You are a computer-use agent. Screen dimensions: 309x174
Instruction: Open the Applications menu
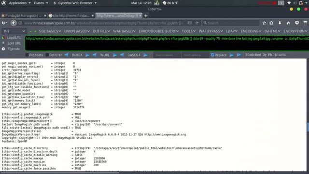point(19,3)
